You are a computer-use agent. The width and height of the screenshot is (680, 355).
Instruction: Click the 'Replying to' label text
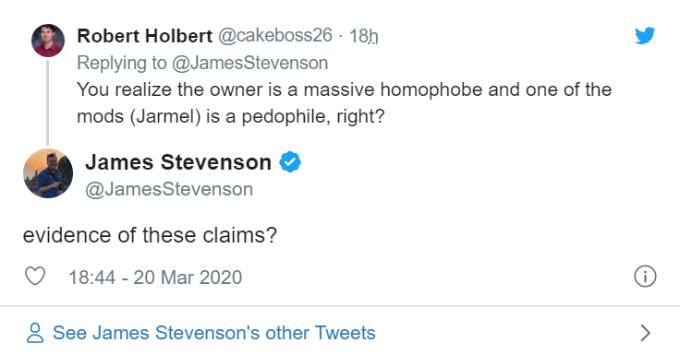[122, 64]
